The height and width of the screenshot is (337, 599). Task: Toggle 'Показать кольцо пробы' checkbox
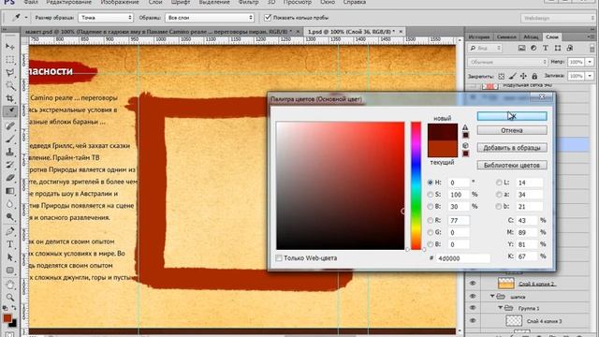tap(268, 18)
